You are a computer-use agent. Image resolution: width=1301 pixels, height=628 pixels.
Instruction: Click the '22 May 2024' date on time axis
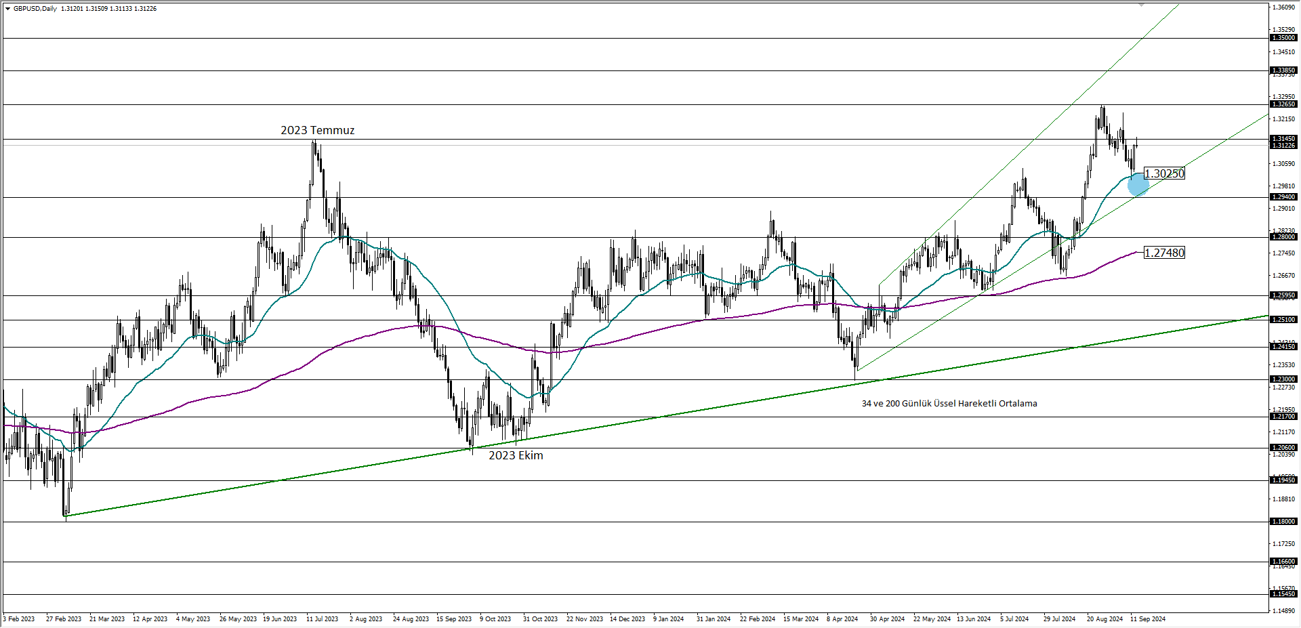pyautogui.click(x=932, y=619)
